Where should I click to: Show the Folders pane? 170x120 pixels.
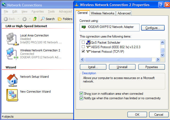pos(65,19)
